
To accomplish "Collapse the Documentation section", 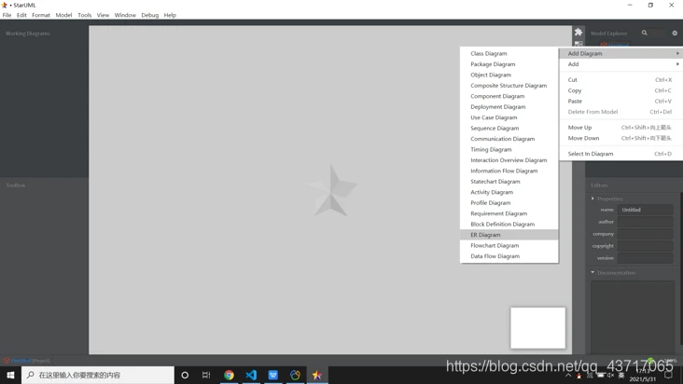I will [x=592, y=272].
